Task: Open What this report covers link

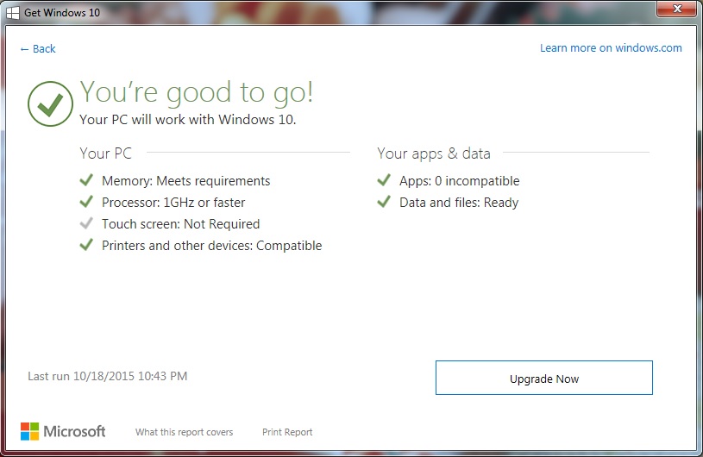Action: point(185,432)
